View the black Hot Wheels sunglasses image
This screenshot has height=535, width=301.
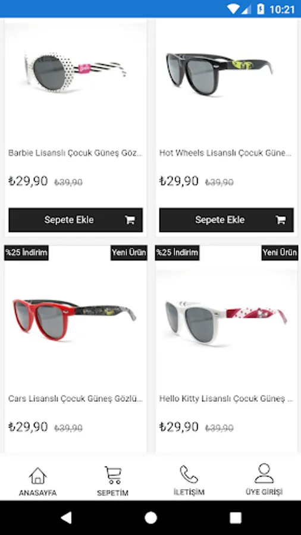219,73
